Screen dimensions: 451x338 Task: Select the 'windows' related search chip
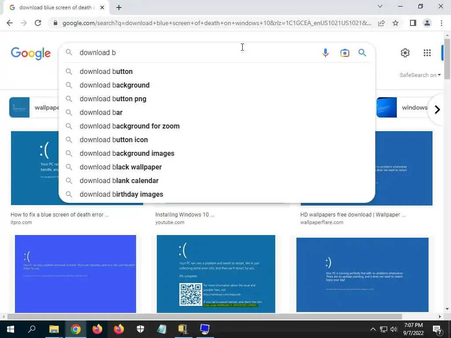pyautogui.click(x=403, y=107)
